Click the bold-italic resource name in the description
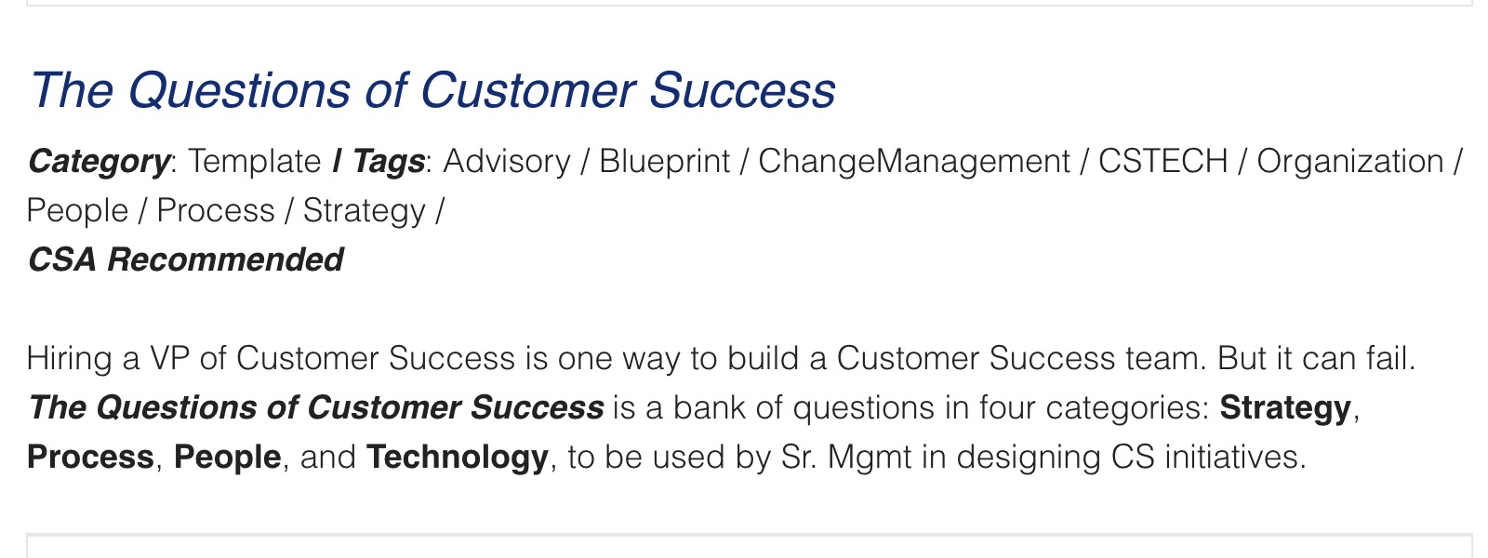This screenshot has height=558, width=1488. 315,407
